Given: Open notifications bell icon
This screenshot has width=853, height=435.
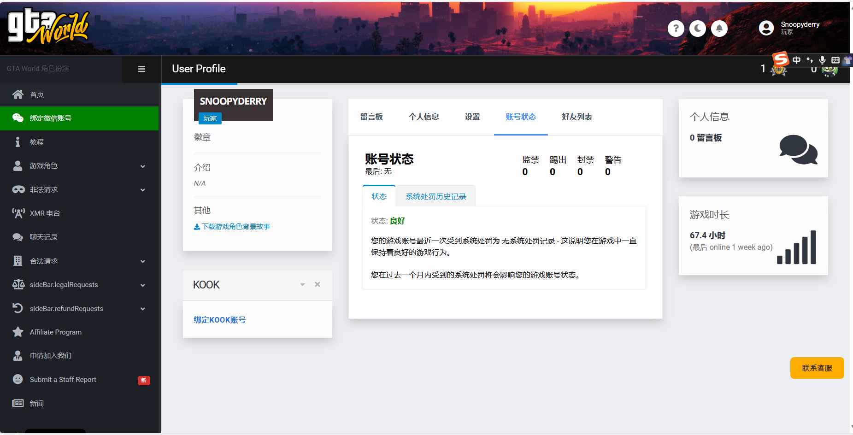Looking at the screenshot, I should (x=719, y=29).
